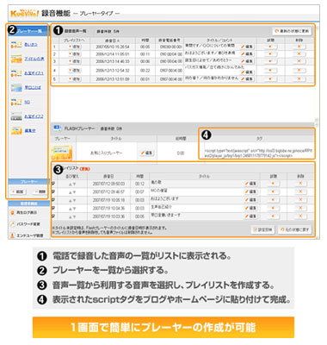Viewport: 327px width, 345px height.
Task: Move playlist item 2007/07/12 09:50:03 down
Action: coord(74,184)
